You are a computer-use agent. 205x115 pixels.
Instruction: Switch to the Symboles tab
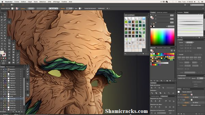[x=180, y=13]
